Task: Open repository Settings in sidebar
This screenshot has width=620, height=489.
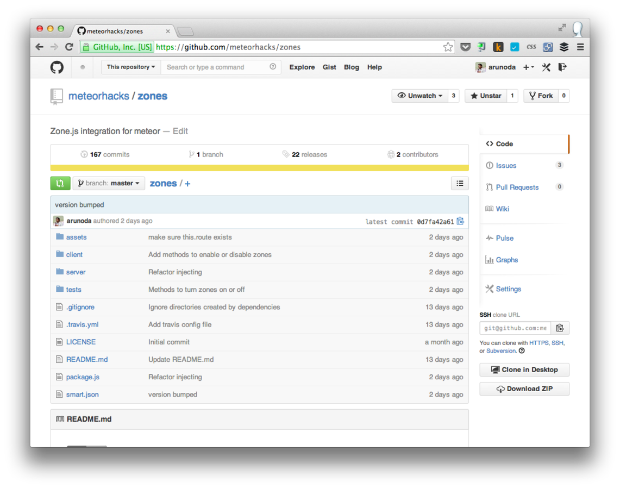Action: pyautogui.click(x=509, y=289)
